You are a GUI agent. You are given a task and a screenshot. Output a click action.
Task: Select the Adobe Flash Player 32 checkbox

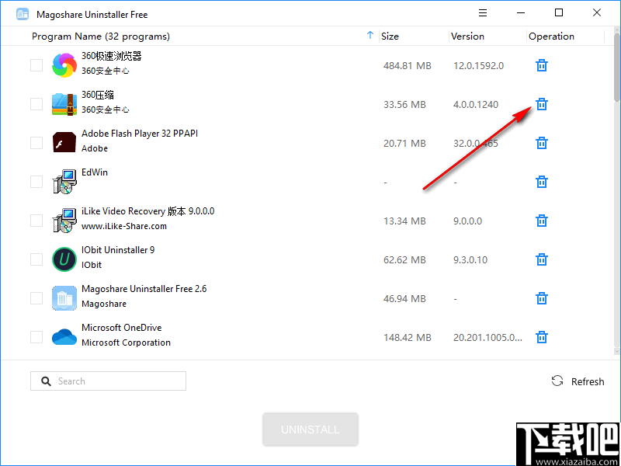click(36, 142)
